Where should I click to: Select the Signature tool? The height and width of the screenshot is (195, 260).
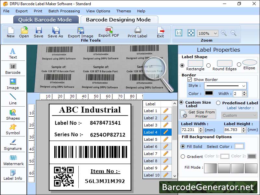(x=13, y=145)
